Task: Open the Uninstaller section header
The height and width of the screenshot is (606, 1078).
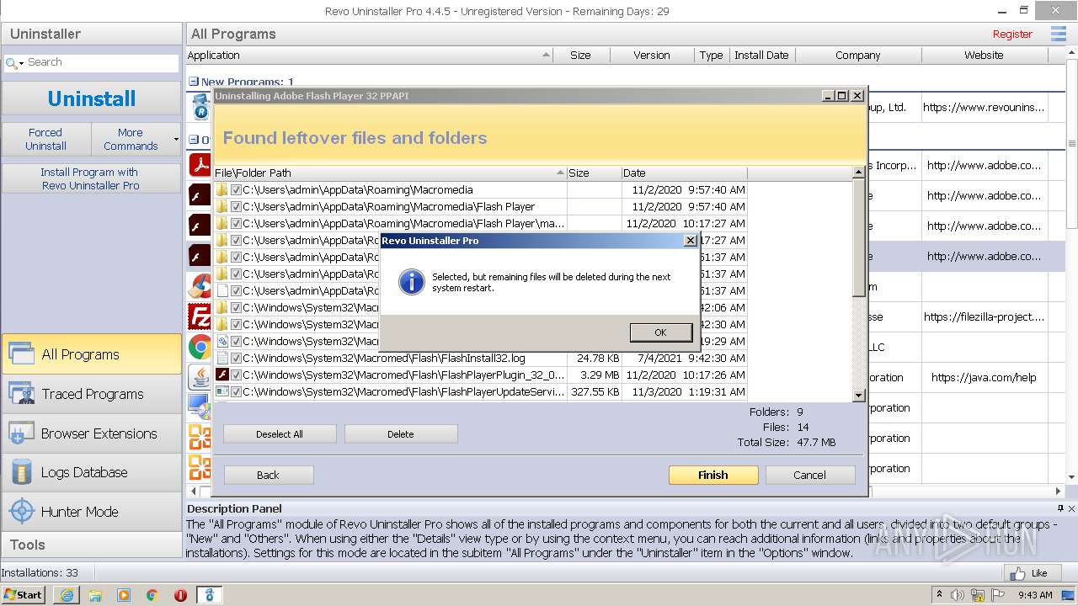Action: pos(91,34)
